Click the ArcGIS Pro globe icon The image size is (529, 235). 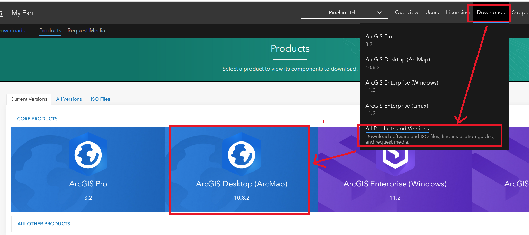click(88, 154)
